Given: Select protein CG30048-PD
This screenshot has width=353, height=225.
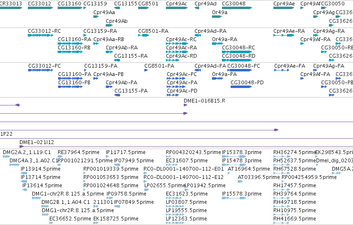Looking at the screenshot, I should coord(247,83).
